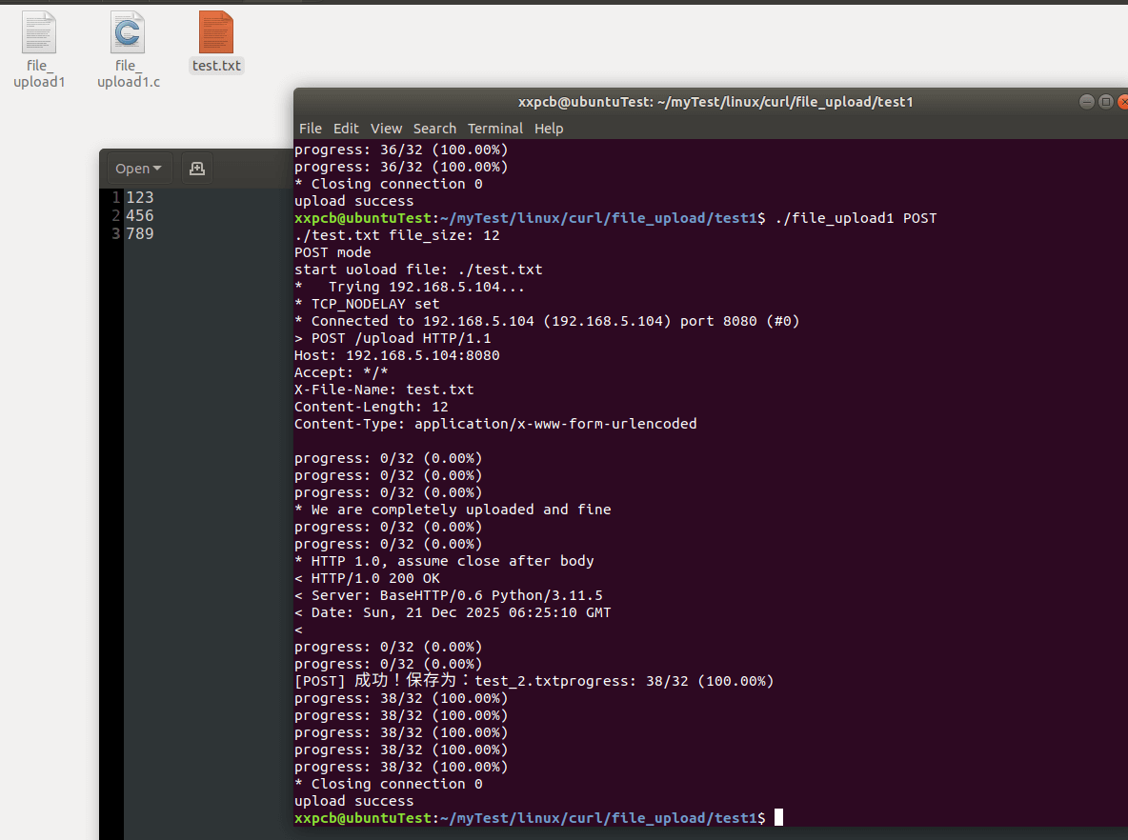1128x840 pixels.
Task: Click the new document icon in editor
Action: (196, 169)
